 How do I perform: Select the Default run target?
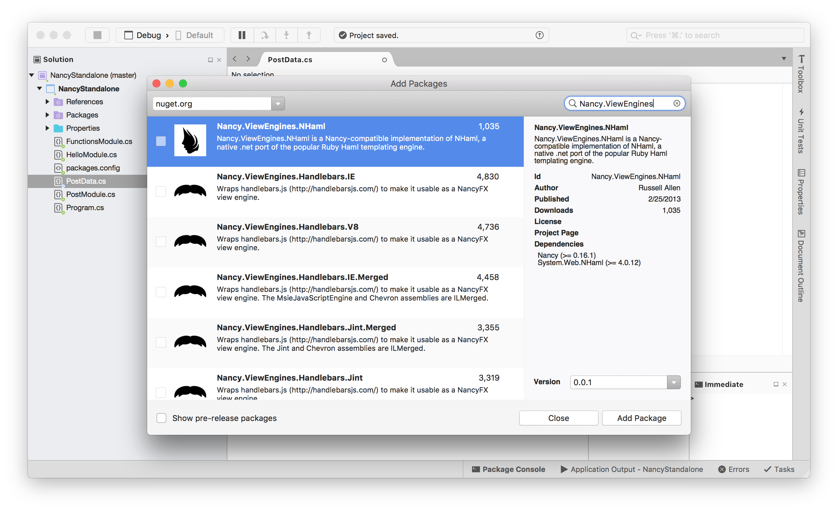click(x=195, y=35)
